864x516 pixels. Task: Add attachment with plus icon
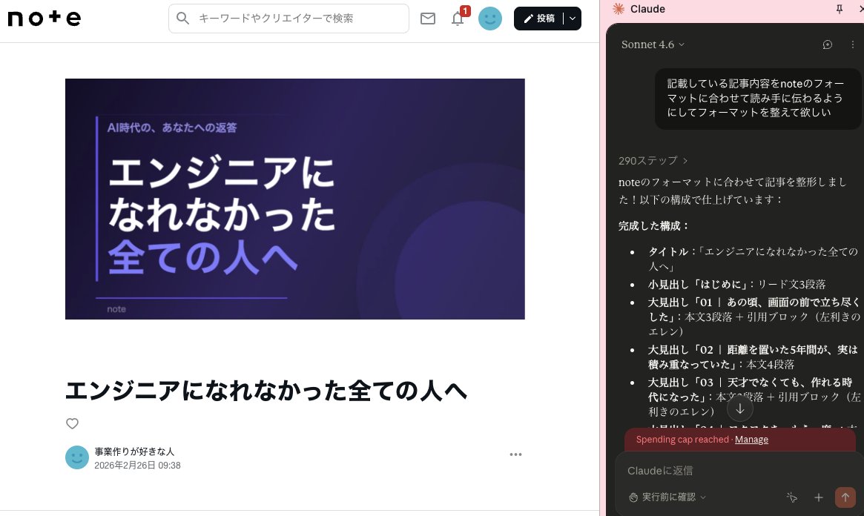819,497
